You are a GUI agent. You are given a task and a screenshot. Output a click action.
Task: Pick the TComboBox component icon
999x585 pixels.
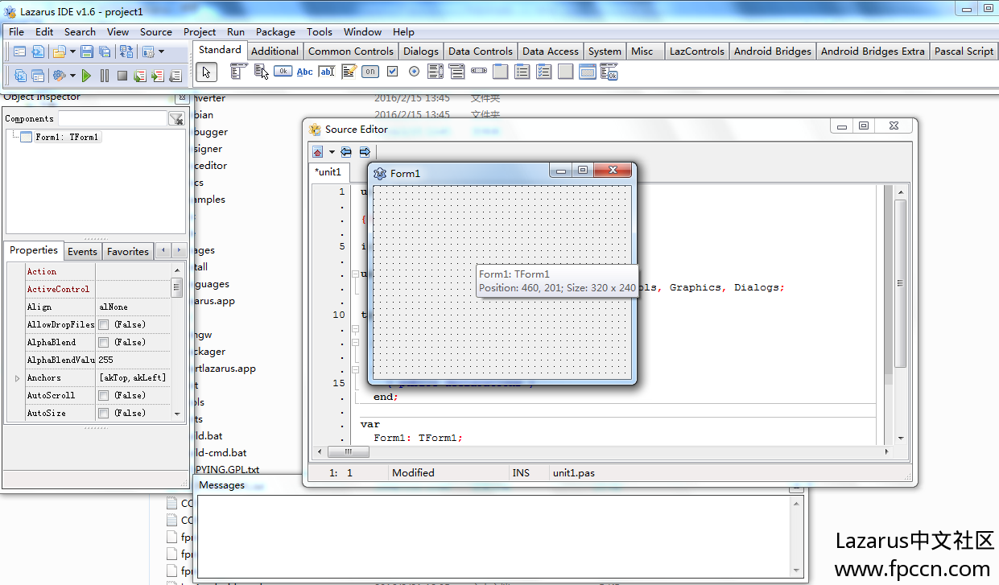457,72
